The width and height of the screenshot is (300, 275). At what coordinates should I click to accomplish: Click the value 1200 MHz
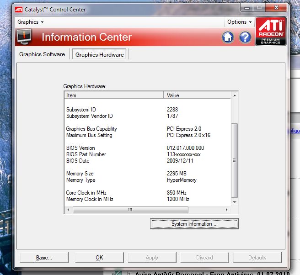pyautogui.click(x=178, y=199)
